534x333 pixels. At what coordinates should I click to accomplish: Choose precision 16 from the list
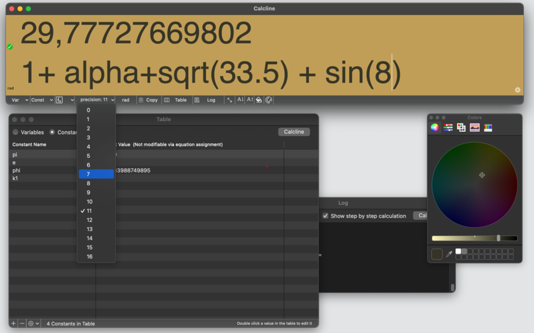97,256
